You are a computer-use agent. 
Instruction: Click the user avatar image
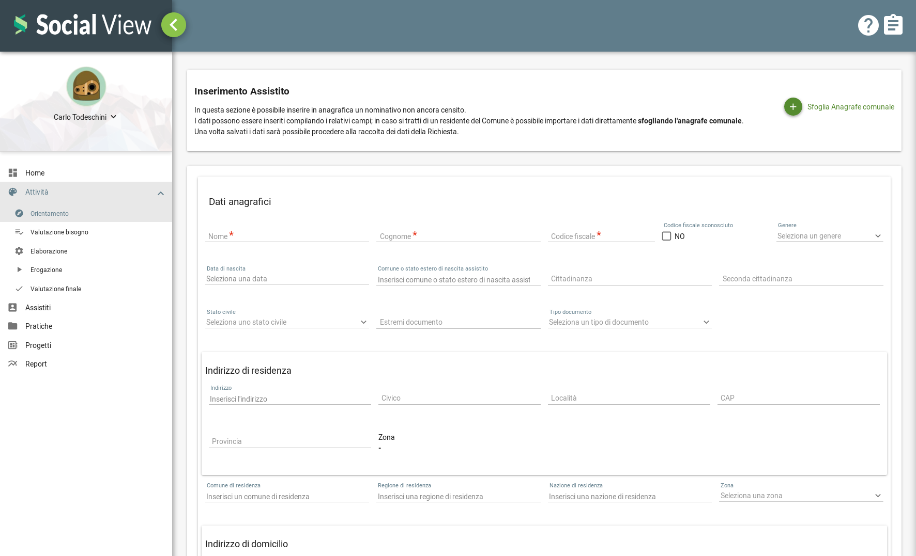point(86,87)
